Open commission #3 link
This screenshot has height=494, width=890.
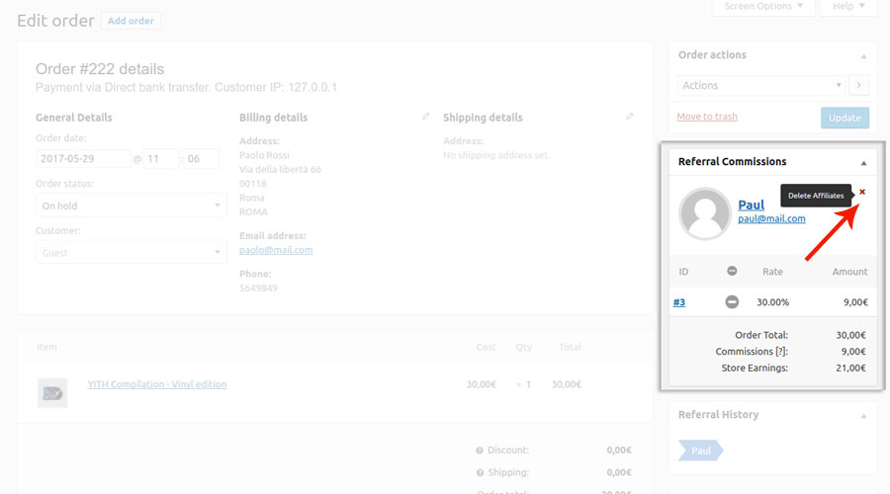(x=679, y=302)
